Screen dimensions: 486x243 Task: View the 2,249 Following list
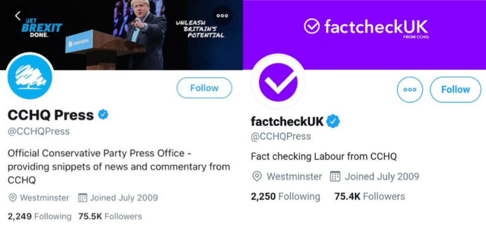(x=39, y=216)
